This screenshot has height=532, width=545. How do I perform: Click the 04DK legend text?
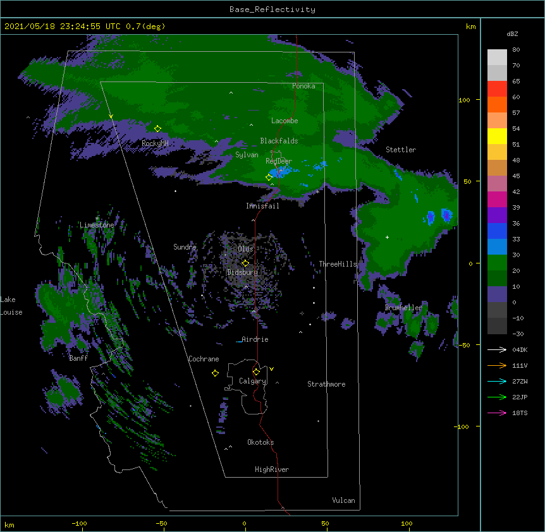coord(520,349)
